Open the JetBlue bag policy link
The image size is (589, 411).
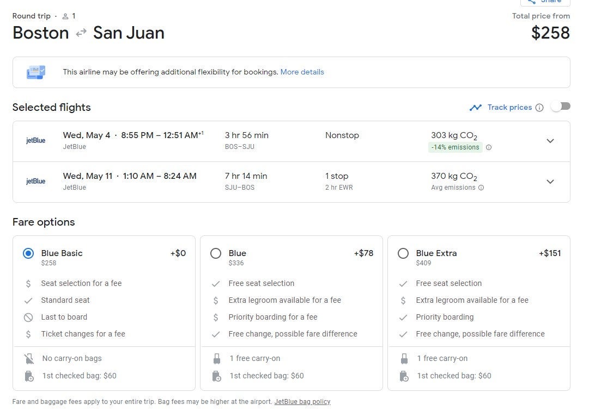pos(302,402)
